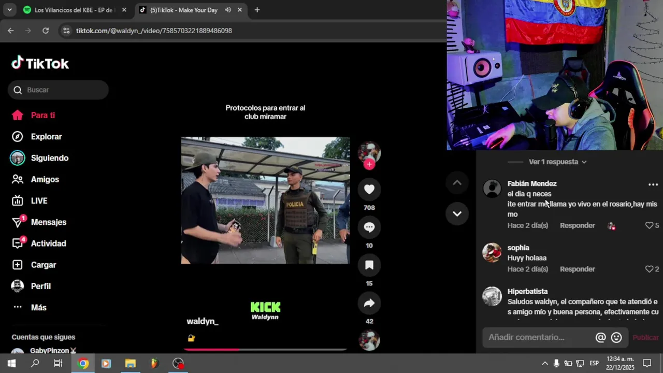Open taskbar search
Screen dimensions: 663x373
tap(35, 364)
